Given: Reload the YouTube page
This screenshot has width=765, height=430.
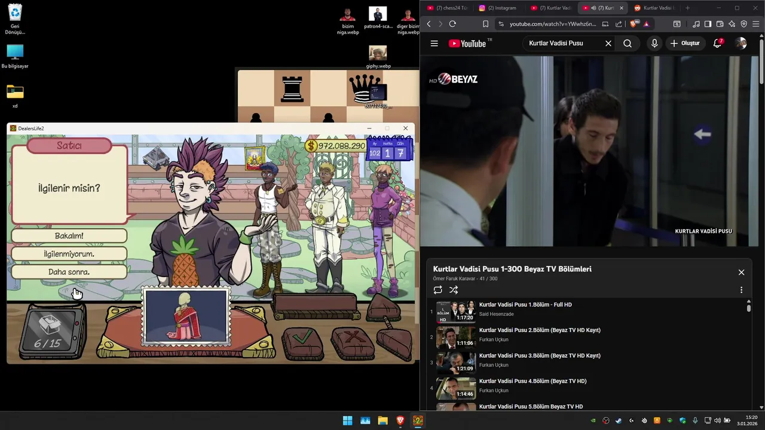Looking at the screenshot, I should (452, 24).
